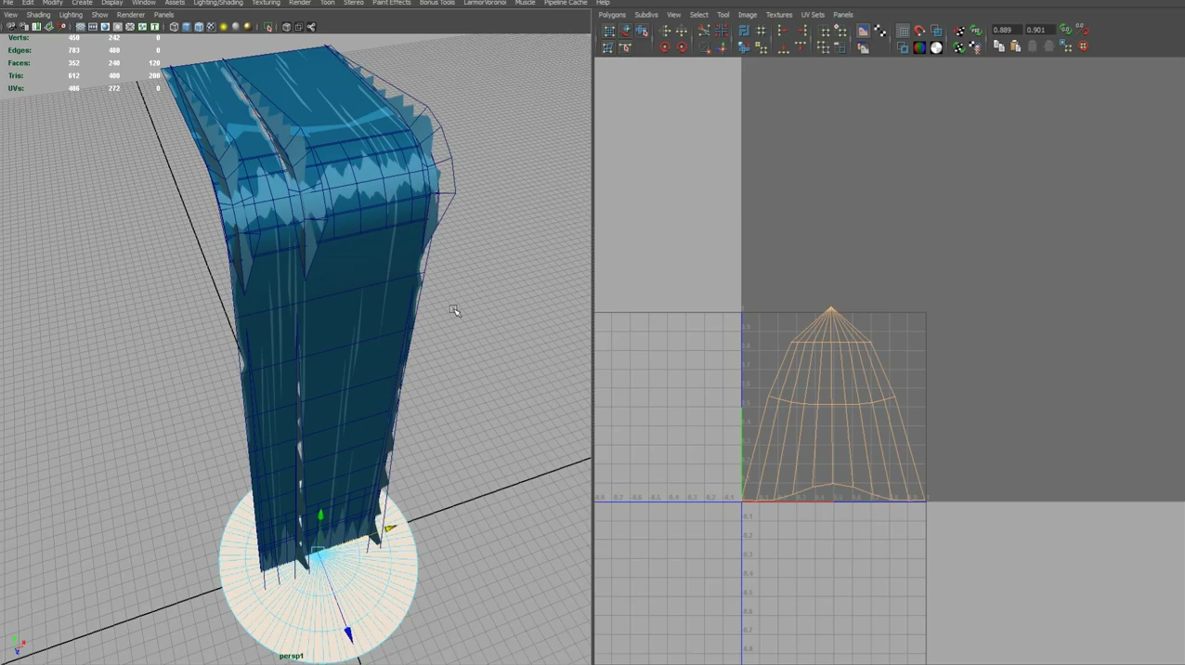This screenshot has height=665, width=1185.
Task: Click the Layout UVs icon
Action: (744, 30)
